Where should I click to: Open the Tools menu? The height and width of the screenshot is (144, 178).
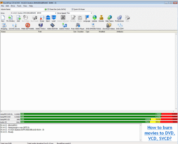click(19, 6)
